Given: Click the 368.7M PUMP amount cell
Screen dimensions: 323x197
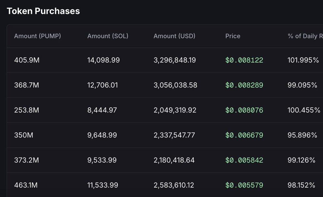Looking at the screenshot, I should (x=27, y=85).
